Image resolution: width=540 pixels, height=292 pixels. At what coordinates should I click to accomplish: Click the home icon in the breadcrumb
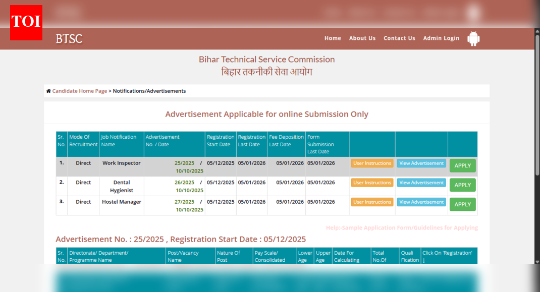[48, 91]
